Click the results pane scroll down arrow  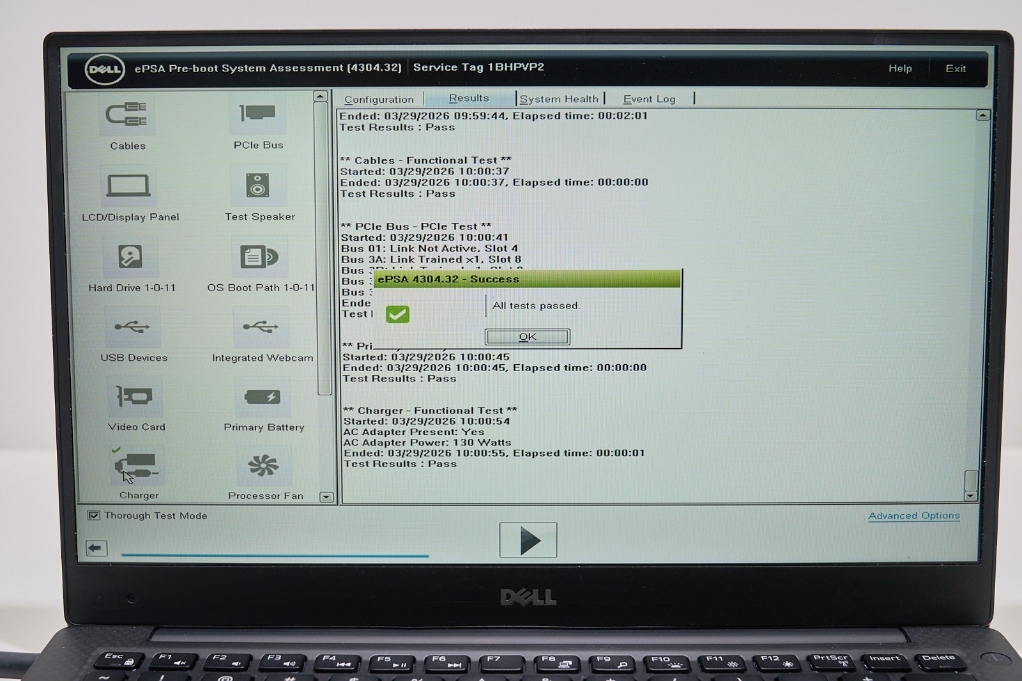tap(971, 496)
